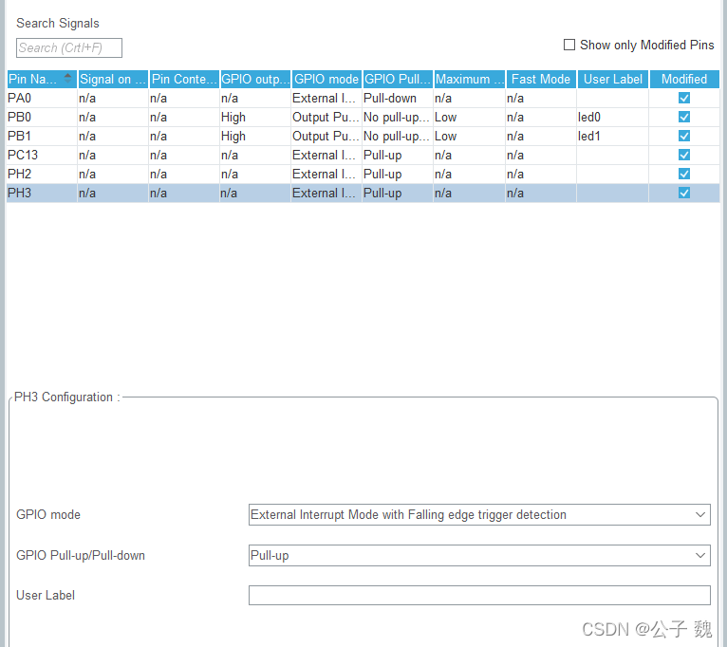The width and height of the screenshot is (727, 647).
Task: Toggle the Modified checkbox for PH2
Action: click(x=684, y=175)
